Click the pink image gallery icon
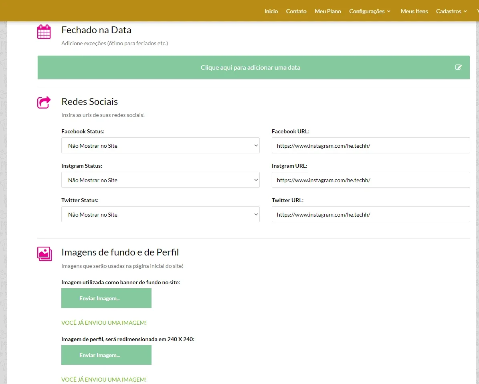The width and height of the screenshot is (479, 384). pos(44,253)
